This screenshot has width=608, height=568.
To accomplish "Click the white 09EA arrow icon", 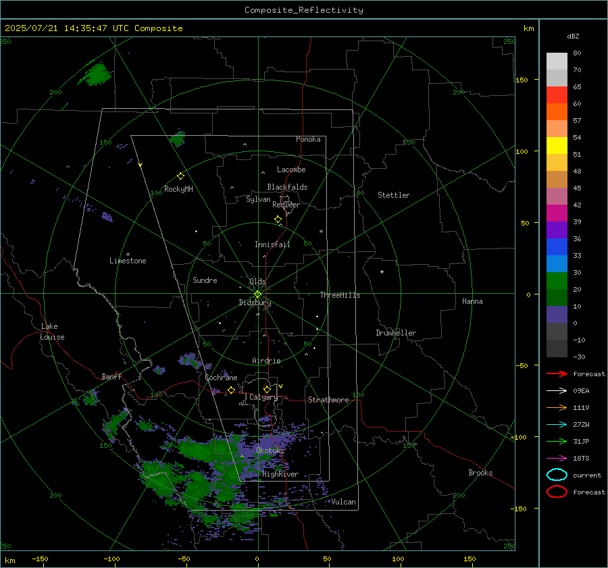I will [557, 391].
